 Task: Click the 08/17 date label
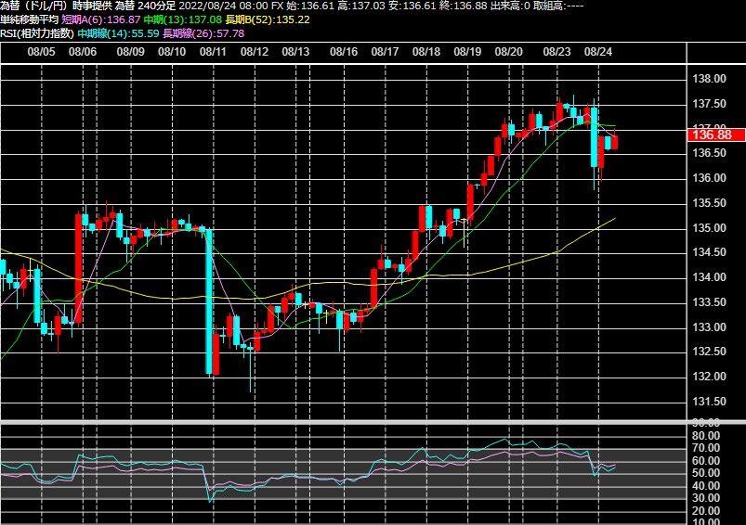pyautogui.click(x=385, y=52)
